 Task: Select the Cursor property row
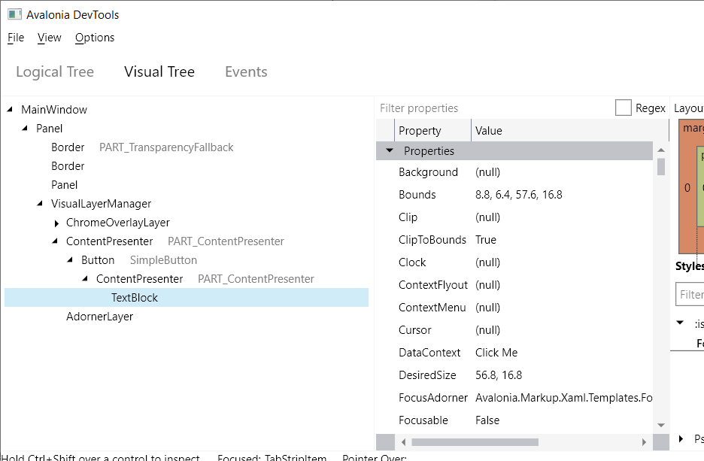[x=514, y=330]
